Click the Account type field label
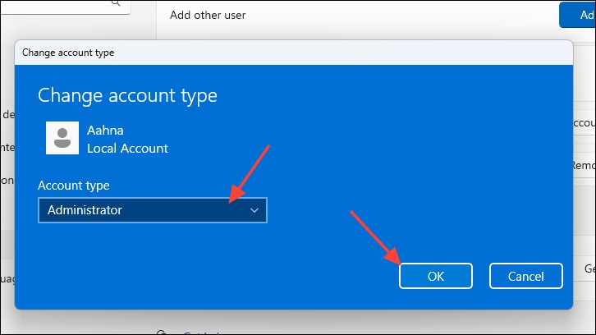596x335 pixels. click(x=73, y=186)
